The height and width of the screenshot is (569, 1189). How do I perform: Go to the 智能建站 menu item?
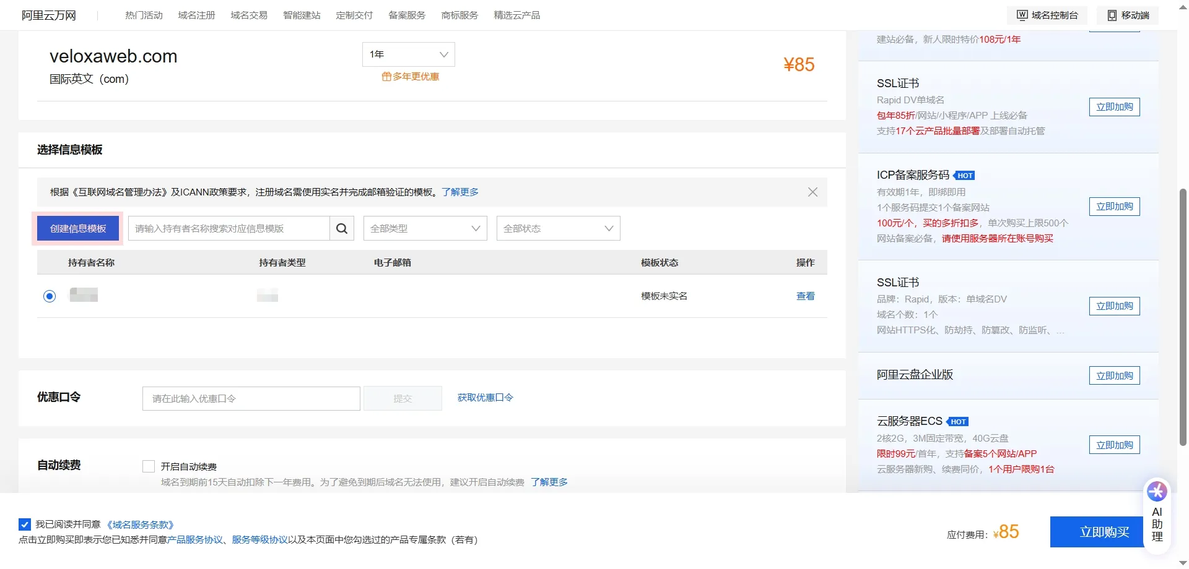click(302, 15)
